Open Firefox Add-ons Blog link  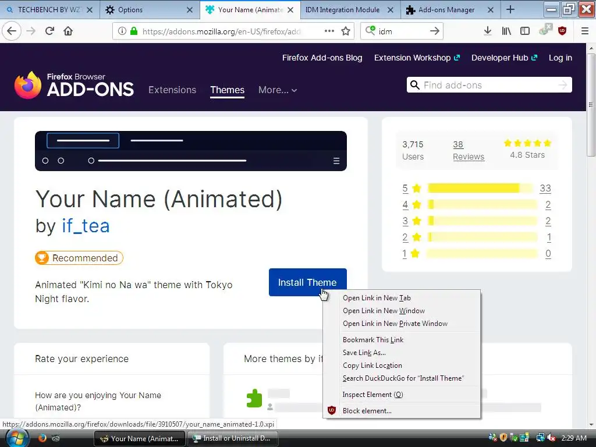322,58
